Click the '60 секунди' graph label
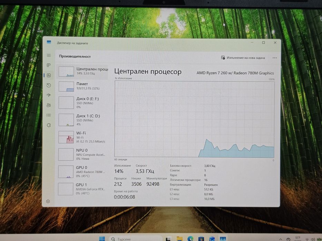 (121, 159)
